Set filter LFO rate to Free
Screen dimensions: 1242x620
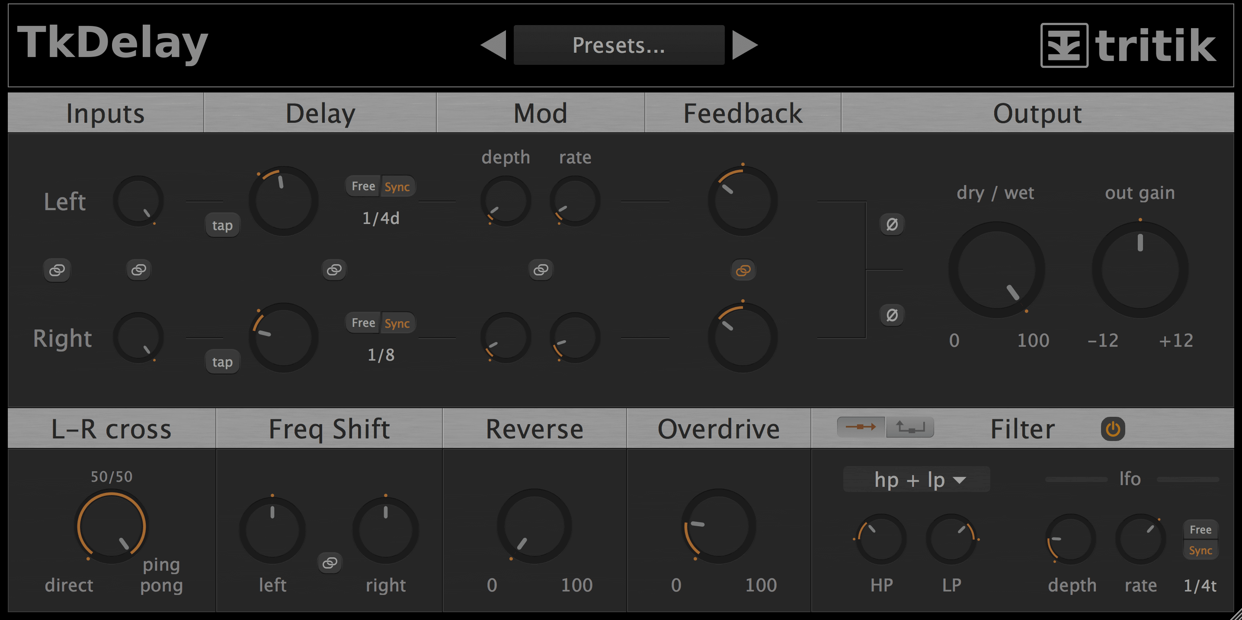click(x=1200, y=529)
